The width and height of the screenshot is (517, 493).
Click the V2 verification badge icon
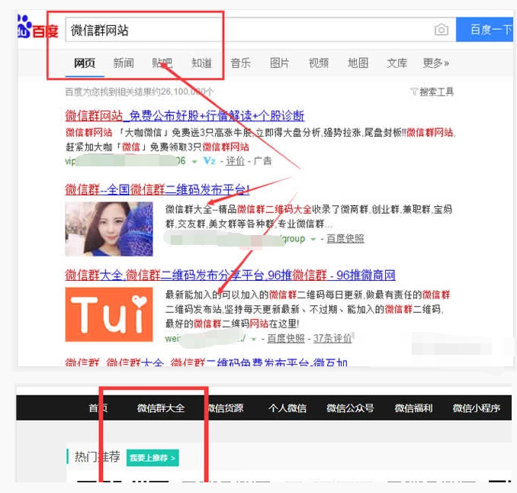click(x=210, y=161)
